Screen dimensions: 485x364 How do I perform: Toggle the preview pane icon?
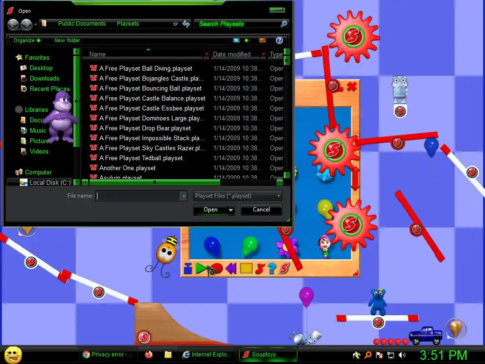tap(262, 40)
